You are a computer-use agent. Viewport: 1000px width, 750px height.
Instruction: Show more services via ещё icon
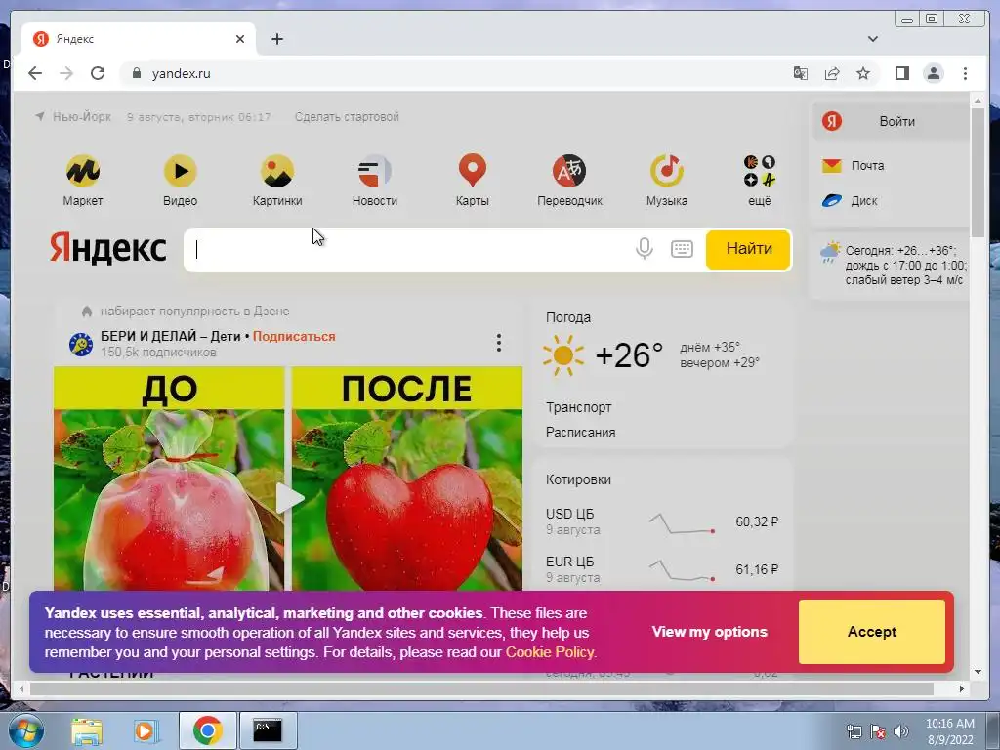tap(759, 171)
